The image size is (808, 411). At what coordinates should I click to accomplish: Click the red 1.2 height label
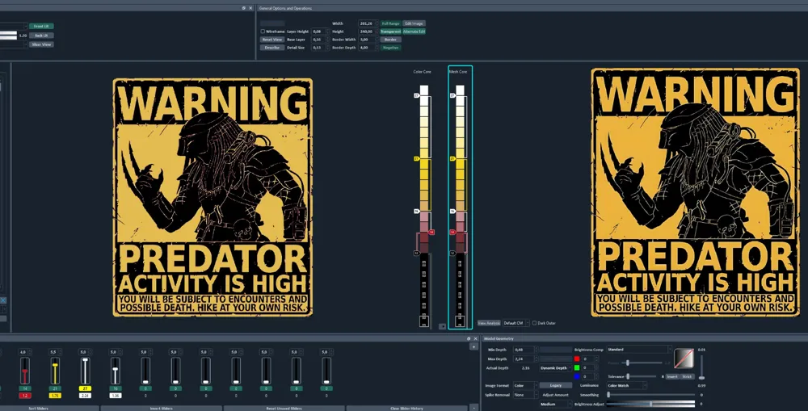pos(24,396)
